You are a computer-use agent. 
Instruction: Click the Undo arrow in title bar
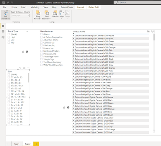8,2
